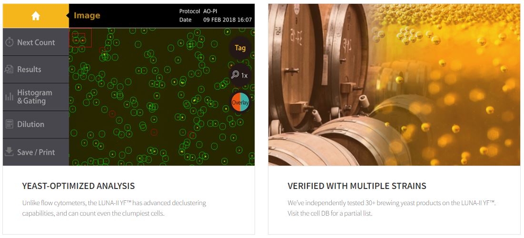Open the Histogram & Gating menu

pyautogui.click(x=35, y=97)
